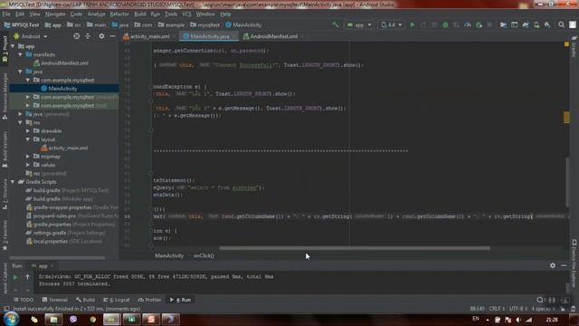Image resolution: width=579 pixels, height=326 pixels.
Task: Start debugging with the bug icon
Action: click(x=445, y=24)
